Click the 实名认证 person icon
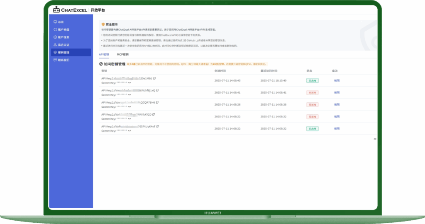Screen dimensions: 425x224 pos(55,45)
